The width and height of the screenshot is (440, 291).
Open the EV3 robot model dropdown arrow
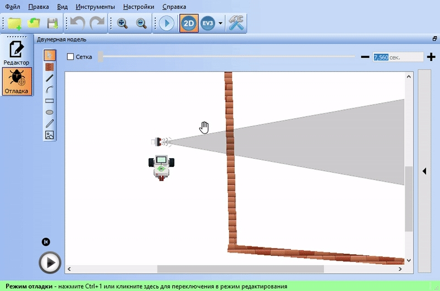click(221, 24)
